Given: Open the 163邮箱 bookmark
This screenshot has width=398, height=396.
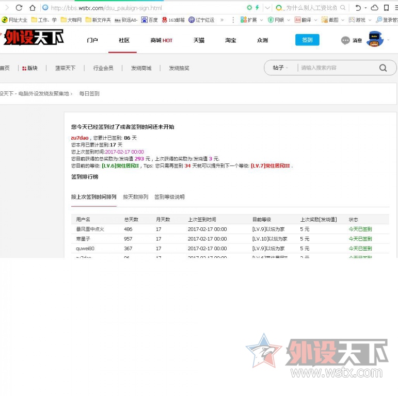Looking at the screenshot, I should [x=173, y=20].
